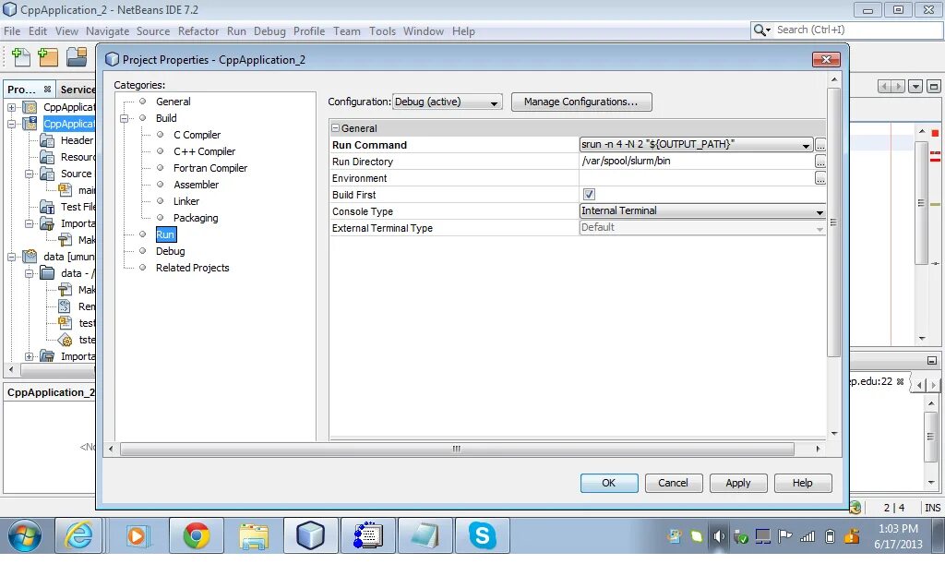Click the New File toolbar icon

click(21, 57)
